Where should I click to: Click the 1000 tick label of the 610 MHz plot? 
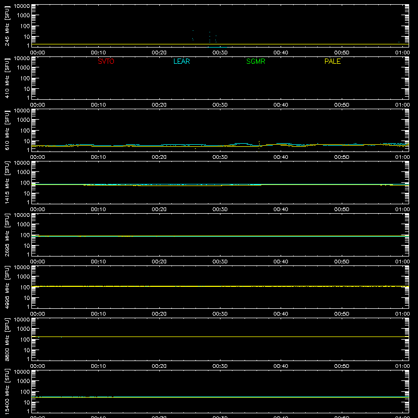click(24, 120)
